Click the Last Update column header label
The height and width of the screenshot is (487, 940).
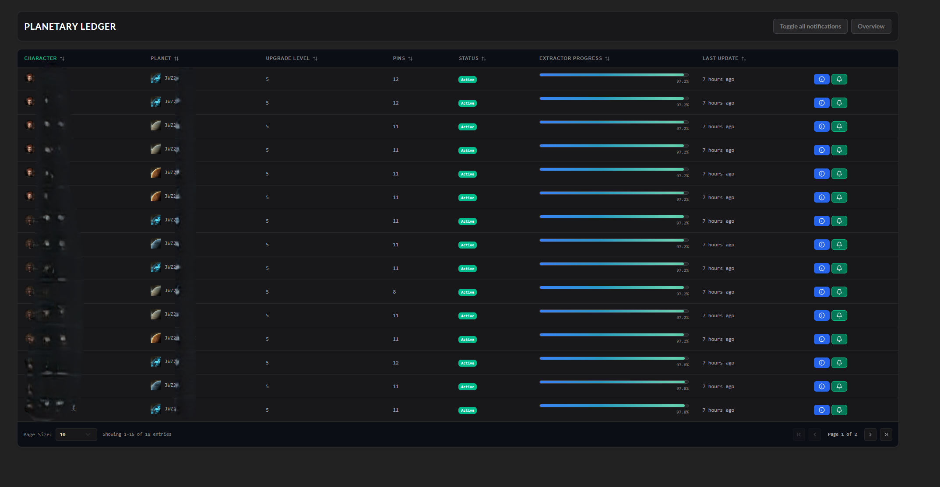coord(720,58)
